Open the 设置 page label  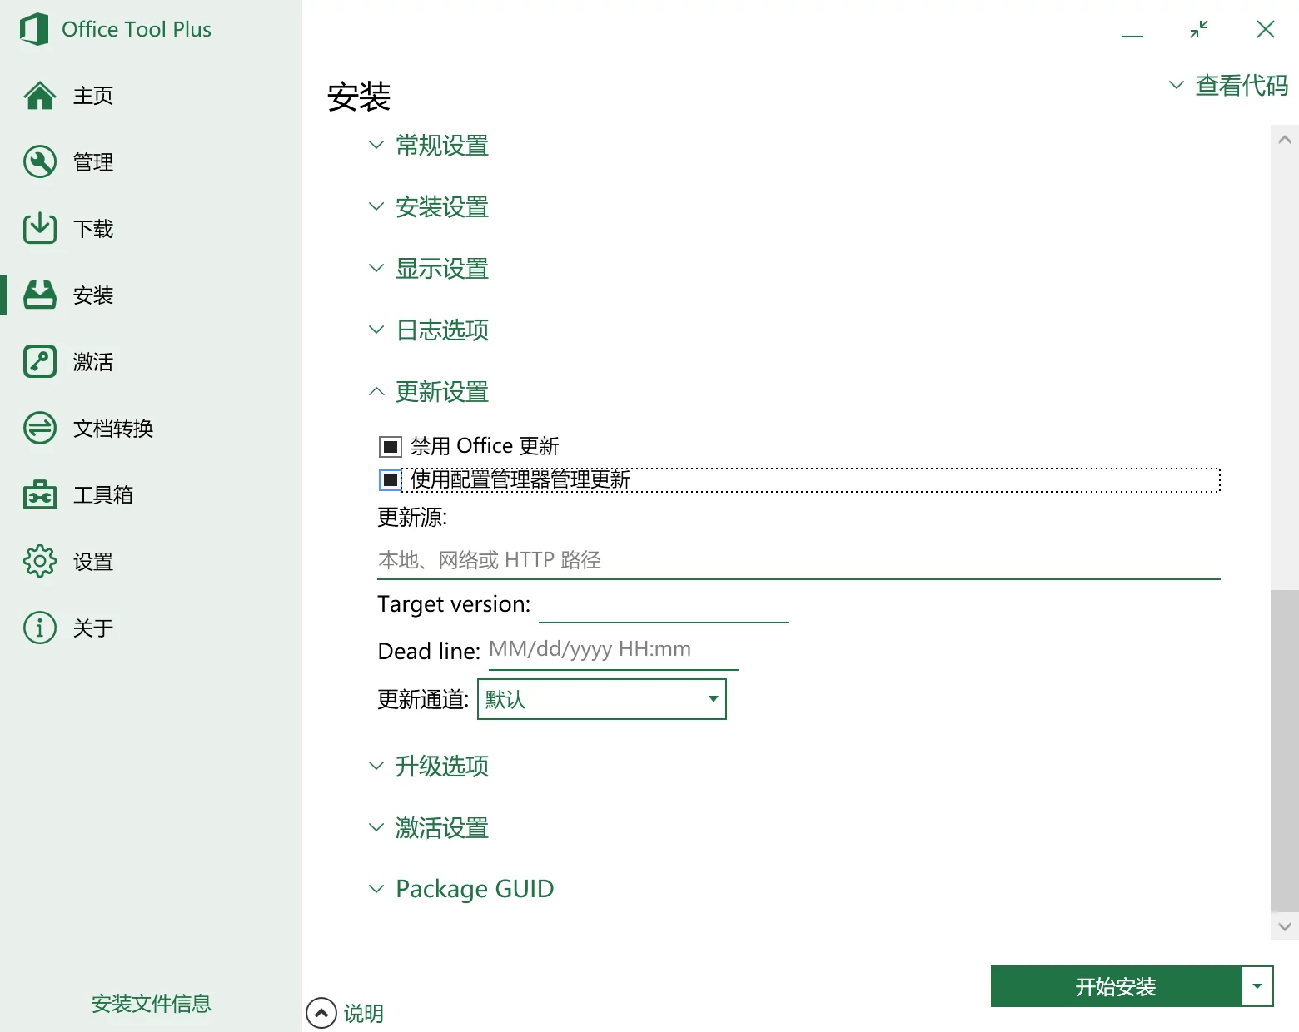pos(93,562)
